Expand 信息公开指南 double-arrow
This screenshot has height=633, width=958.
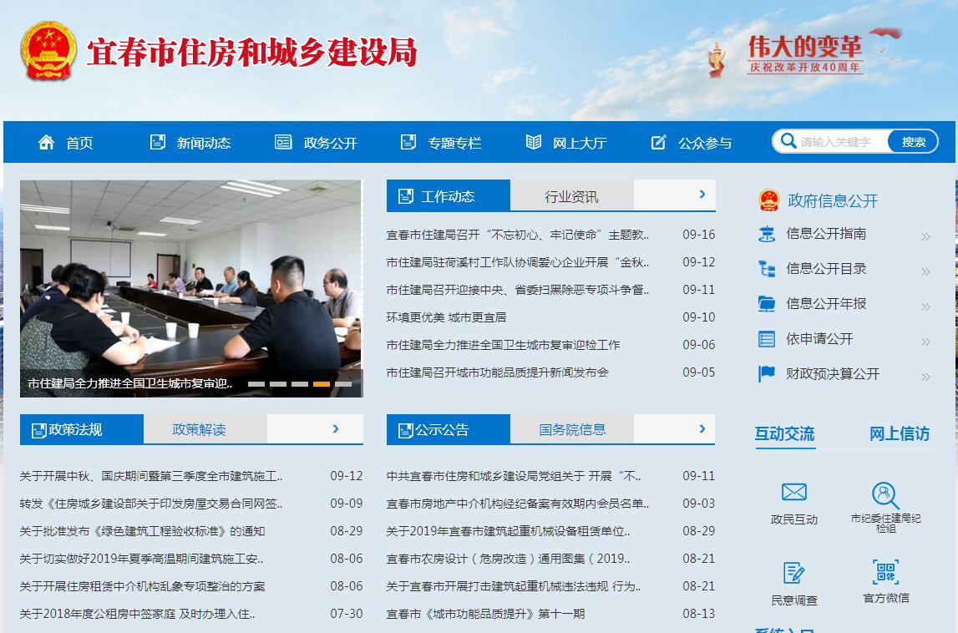(x=925, y=237)
